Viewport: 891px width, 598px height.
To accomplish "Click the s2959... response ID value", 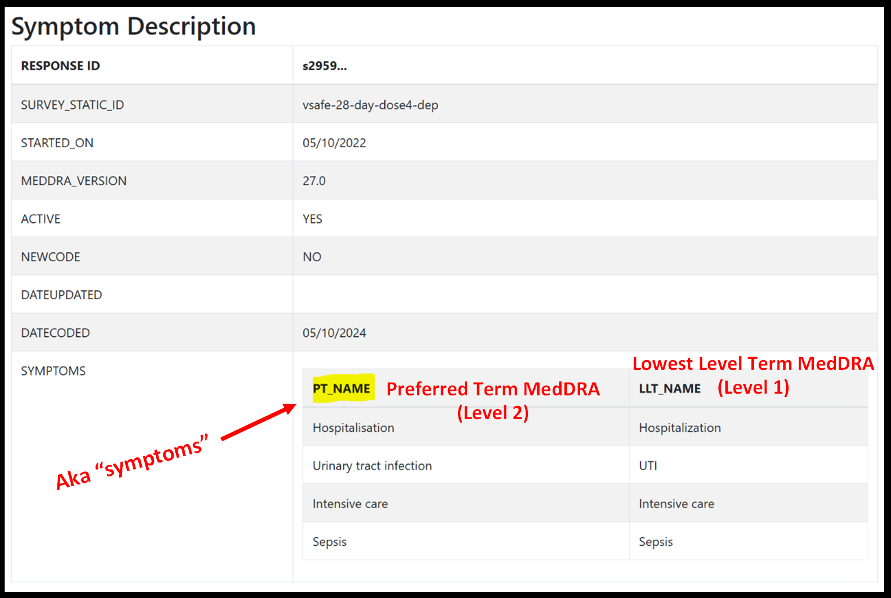I will 325,66.
